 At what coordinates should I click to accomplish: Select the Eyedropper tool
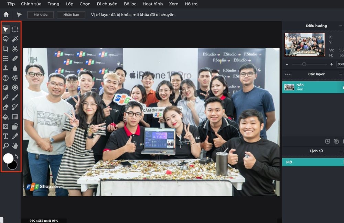click(x=15, y=136)
